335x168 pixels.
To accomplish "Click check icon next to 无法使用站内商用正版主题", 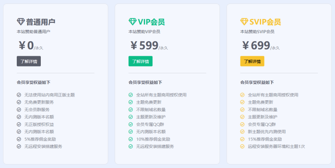I will click(19, 95).
